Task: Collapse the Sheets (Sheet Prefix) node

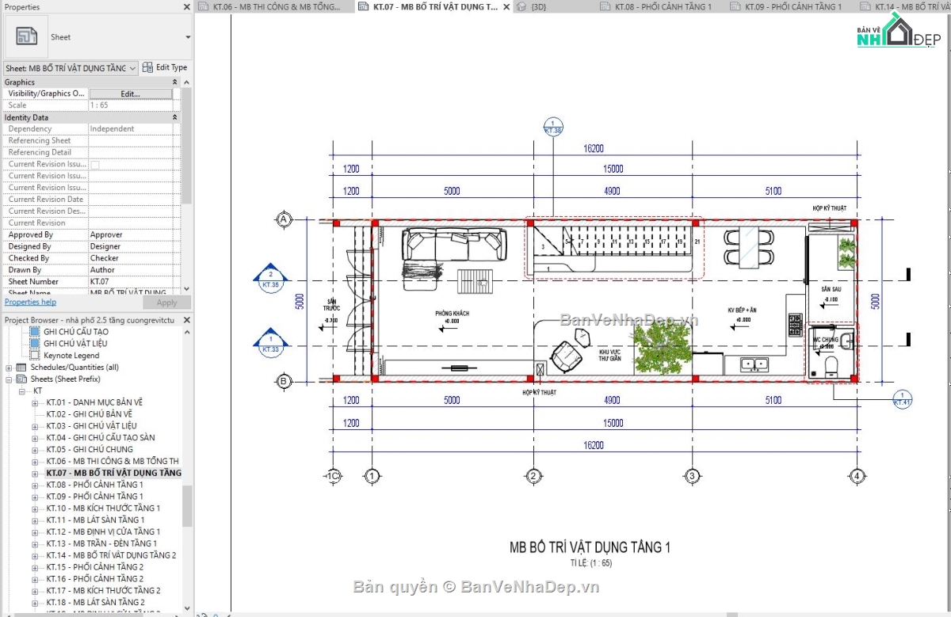Action: (10, 379)
